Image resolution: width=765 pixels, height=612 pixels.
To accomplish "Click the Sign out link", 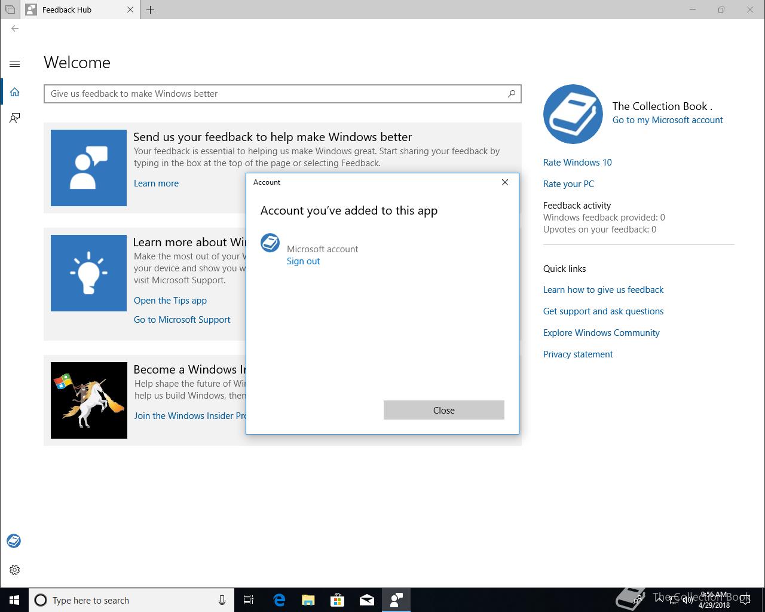I will [303, 261].
